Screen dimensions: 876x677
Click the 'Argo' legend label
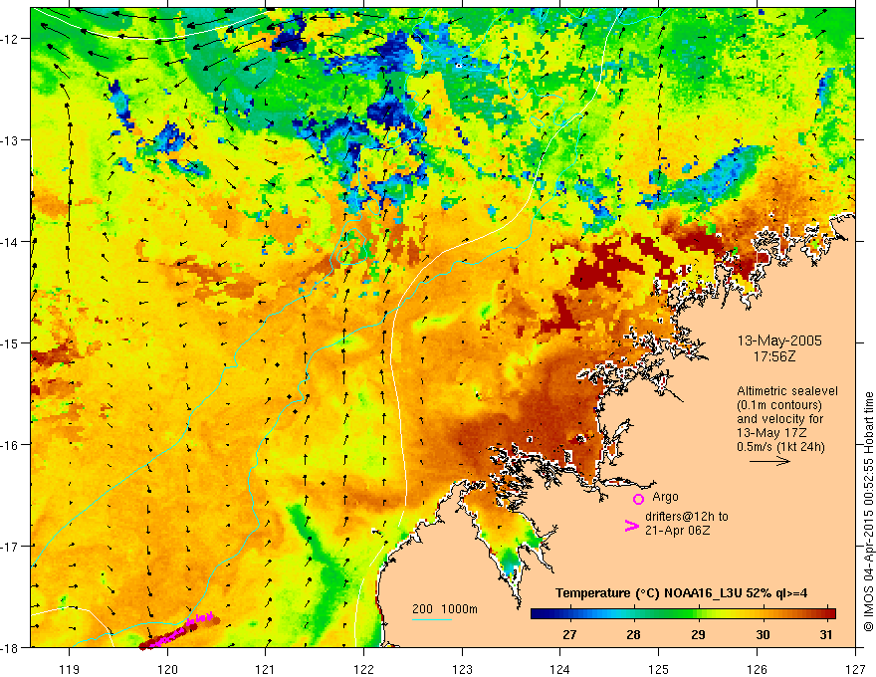click(665, 497)
